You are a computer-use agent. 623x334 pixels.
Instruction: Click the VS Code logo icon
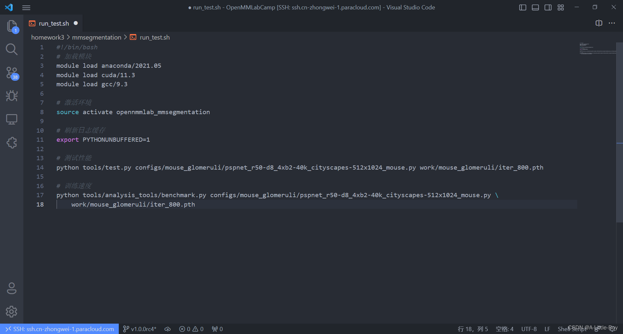pos(9,7)
